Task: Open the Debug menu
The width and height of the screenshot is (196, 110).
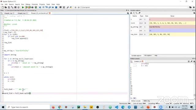Action: (28, 4)
